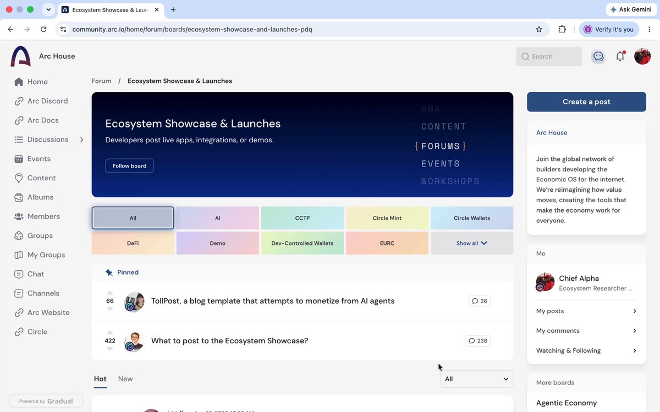The width and height of the screenshot is (660, 412).
Task: Select the All category filter
Action: click(x=133, y=218)
